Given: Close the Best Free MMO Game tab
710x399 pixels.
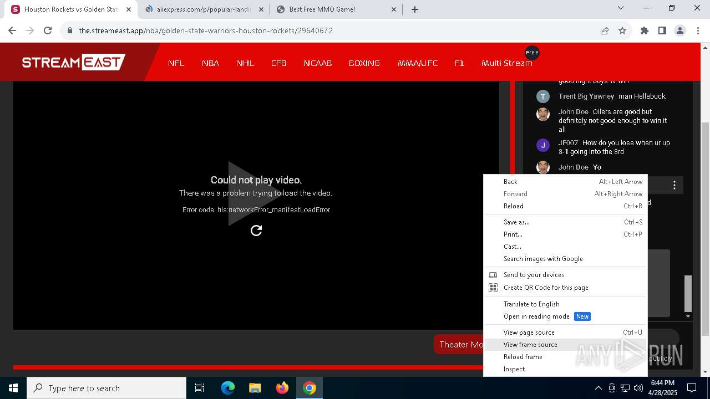Looking at the screenshot, I should (x=394, y=9).
